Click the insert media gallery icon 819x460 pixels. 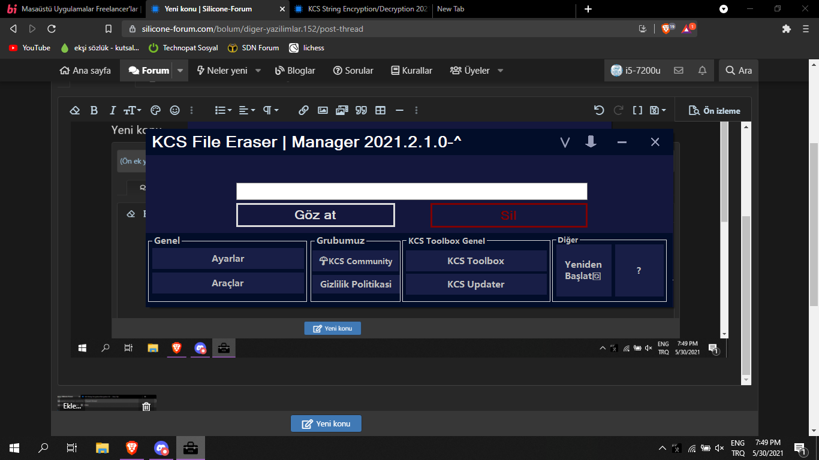[x=342, y=110]
